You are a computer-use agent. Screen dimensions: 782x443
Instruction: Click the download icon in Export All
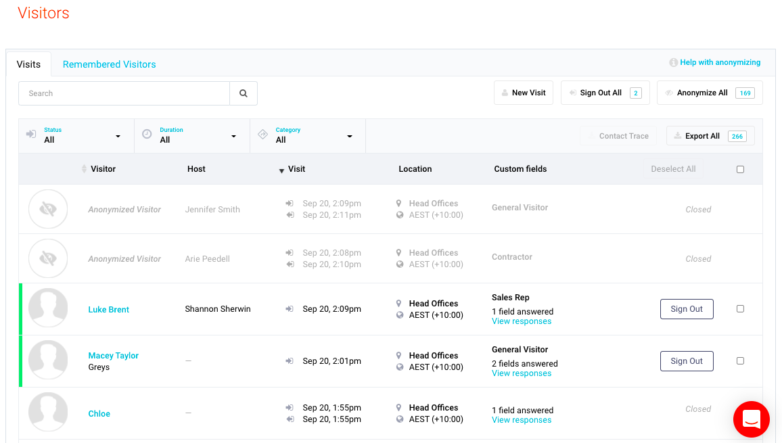[x=678, y=136]
